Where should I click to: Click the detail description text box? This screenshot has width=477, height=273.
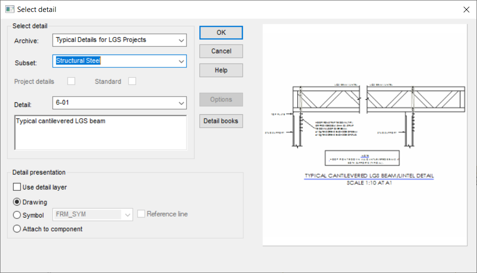pos(100,132)
